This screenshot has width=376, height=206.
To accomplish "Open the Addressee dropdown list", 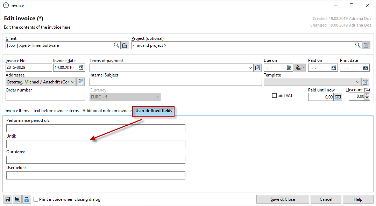I will click(x=73, y=82).
